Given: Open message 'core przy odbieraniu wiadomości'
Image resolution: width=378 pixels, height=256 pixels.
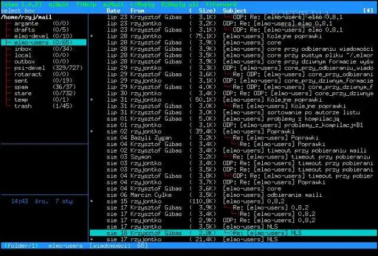Looking at the screenshot, I should coord(233,48).
